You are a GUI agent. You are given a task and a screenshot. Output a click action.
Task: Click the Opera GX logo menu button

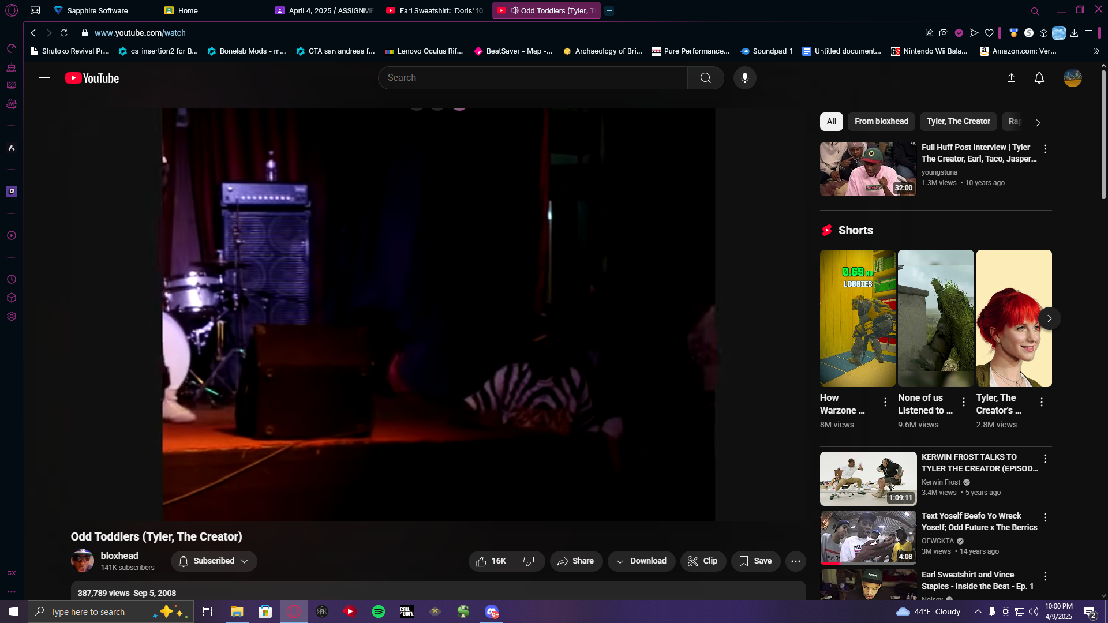(12, 10)
